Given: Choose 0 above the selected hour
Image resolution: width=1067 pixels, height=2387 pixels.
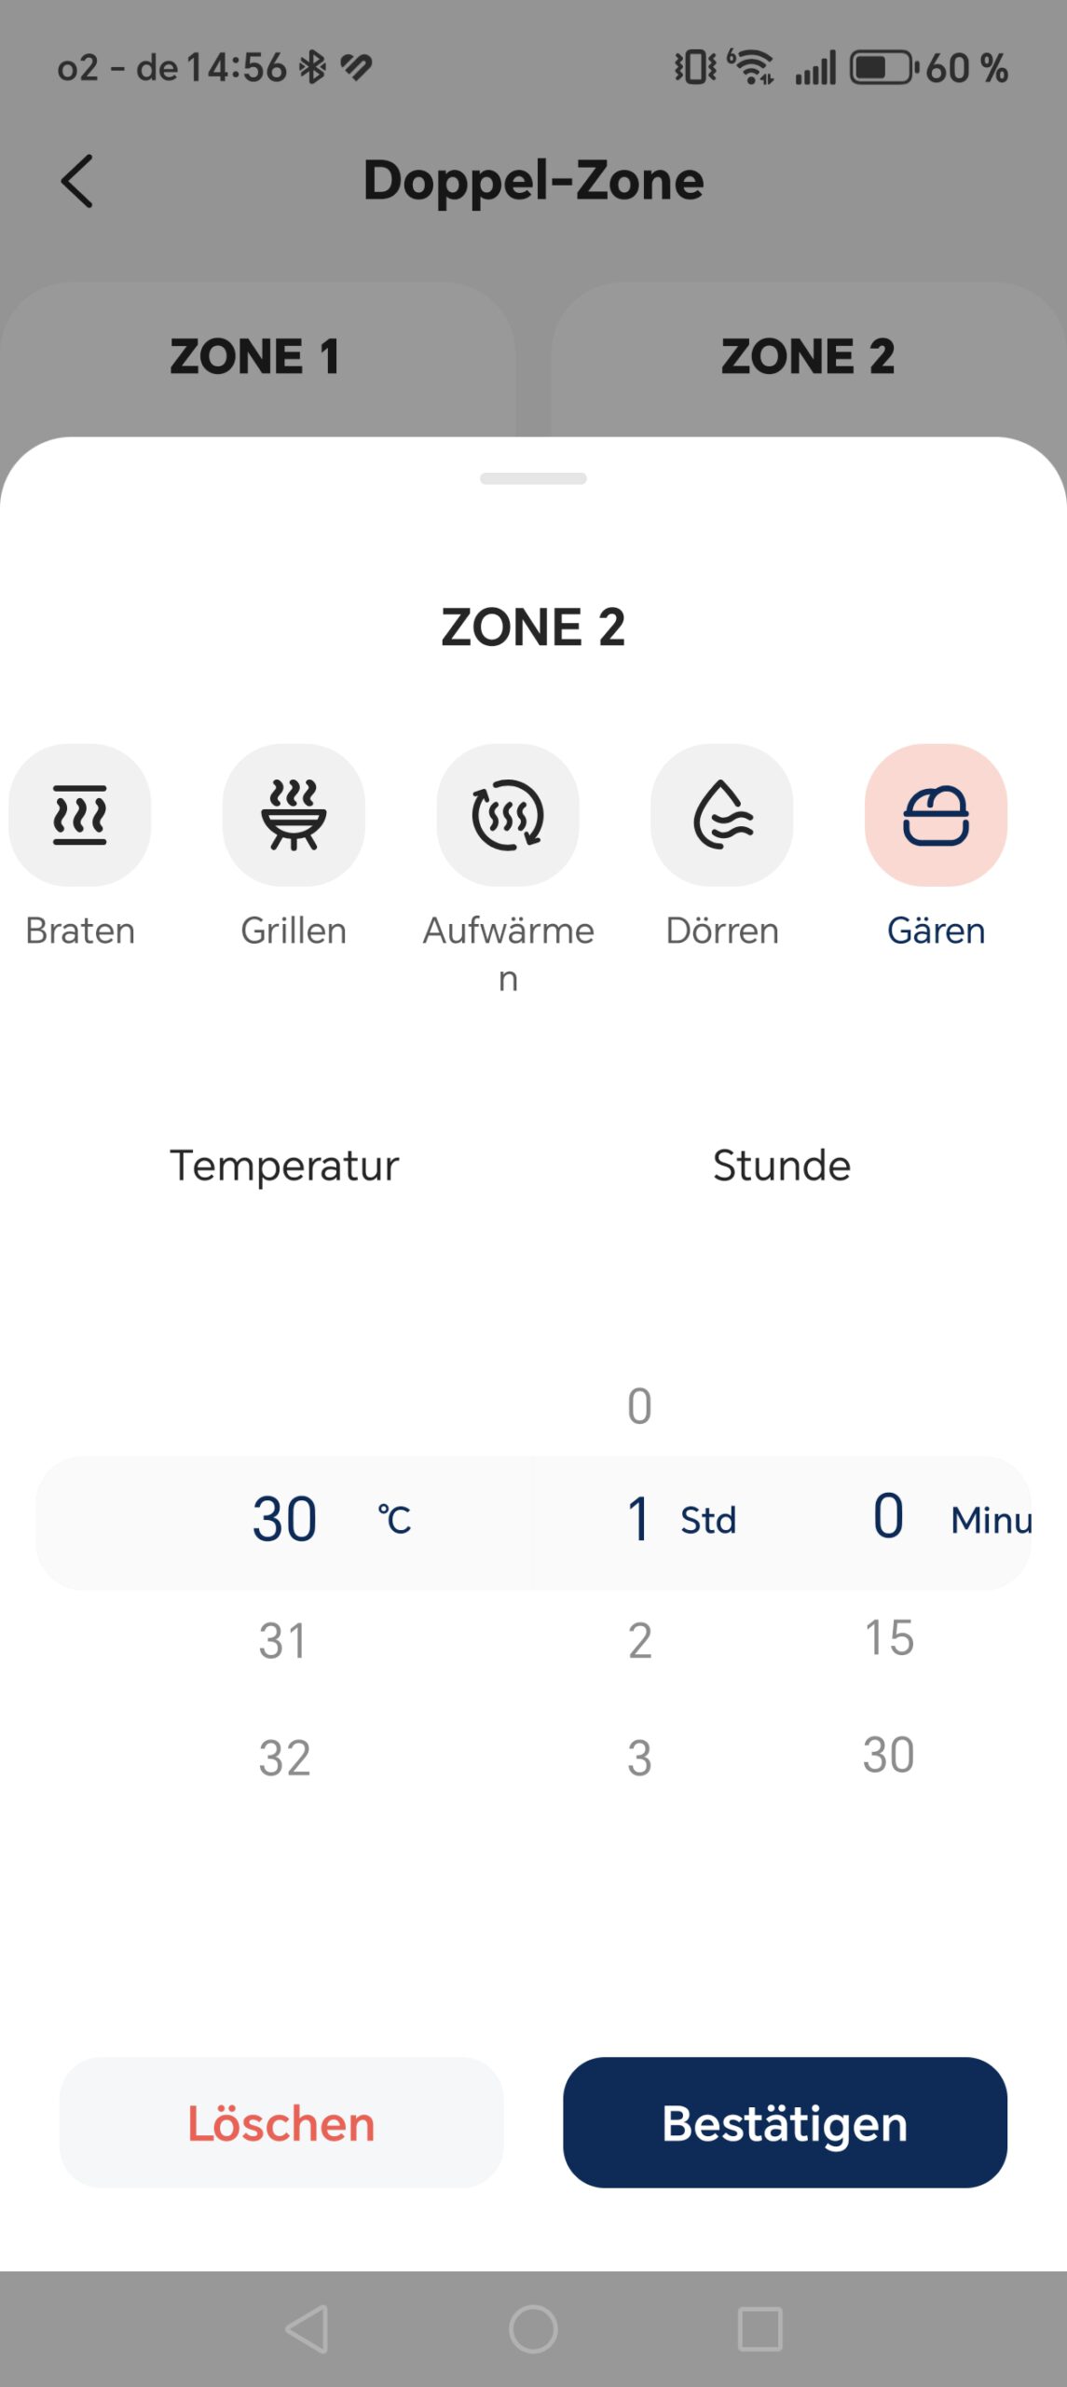Looking at the screenshot, I should (639, 1405).
